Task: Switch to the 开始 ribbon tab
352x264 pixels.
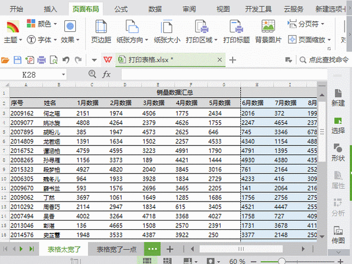Action: 16,9
